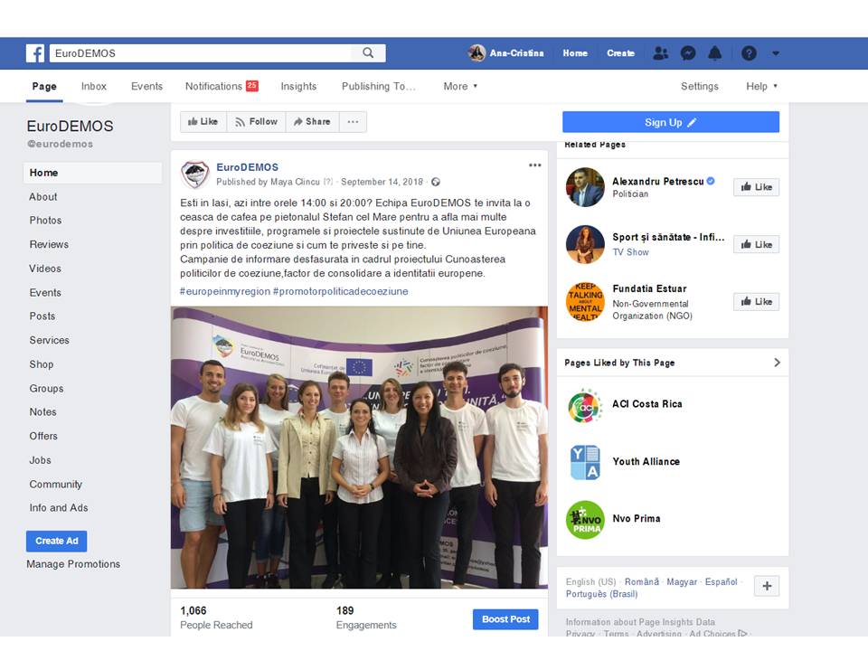This screenshot has width=868, height=651.
Task: Open Ana-Cristina profile avatar
Action: pos(476,53)
